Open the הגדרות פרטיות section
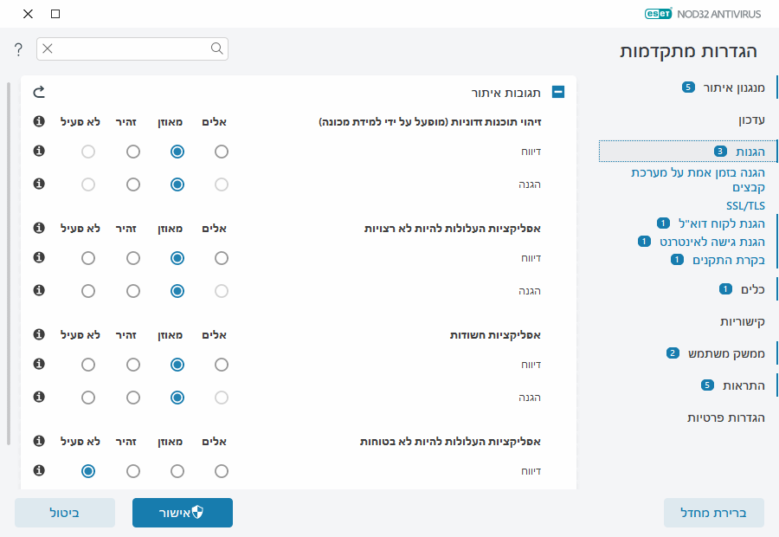The width and height of the screenshot is (779, 537). (x=726, y=417)
